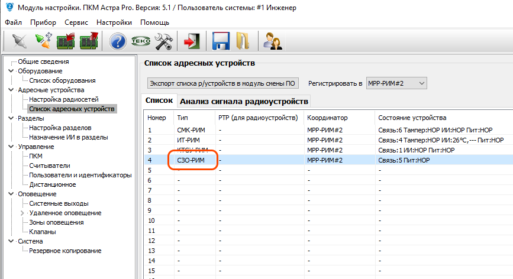Expand the Удаленное оповещение tree node

[22, 213]
